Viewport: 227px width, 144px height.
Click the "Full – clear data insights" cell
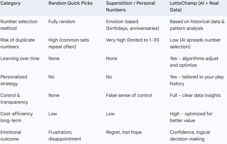pos(195,95)
